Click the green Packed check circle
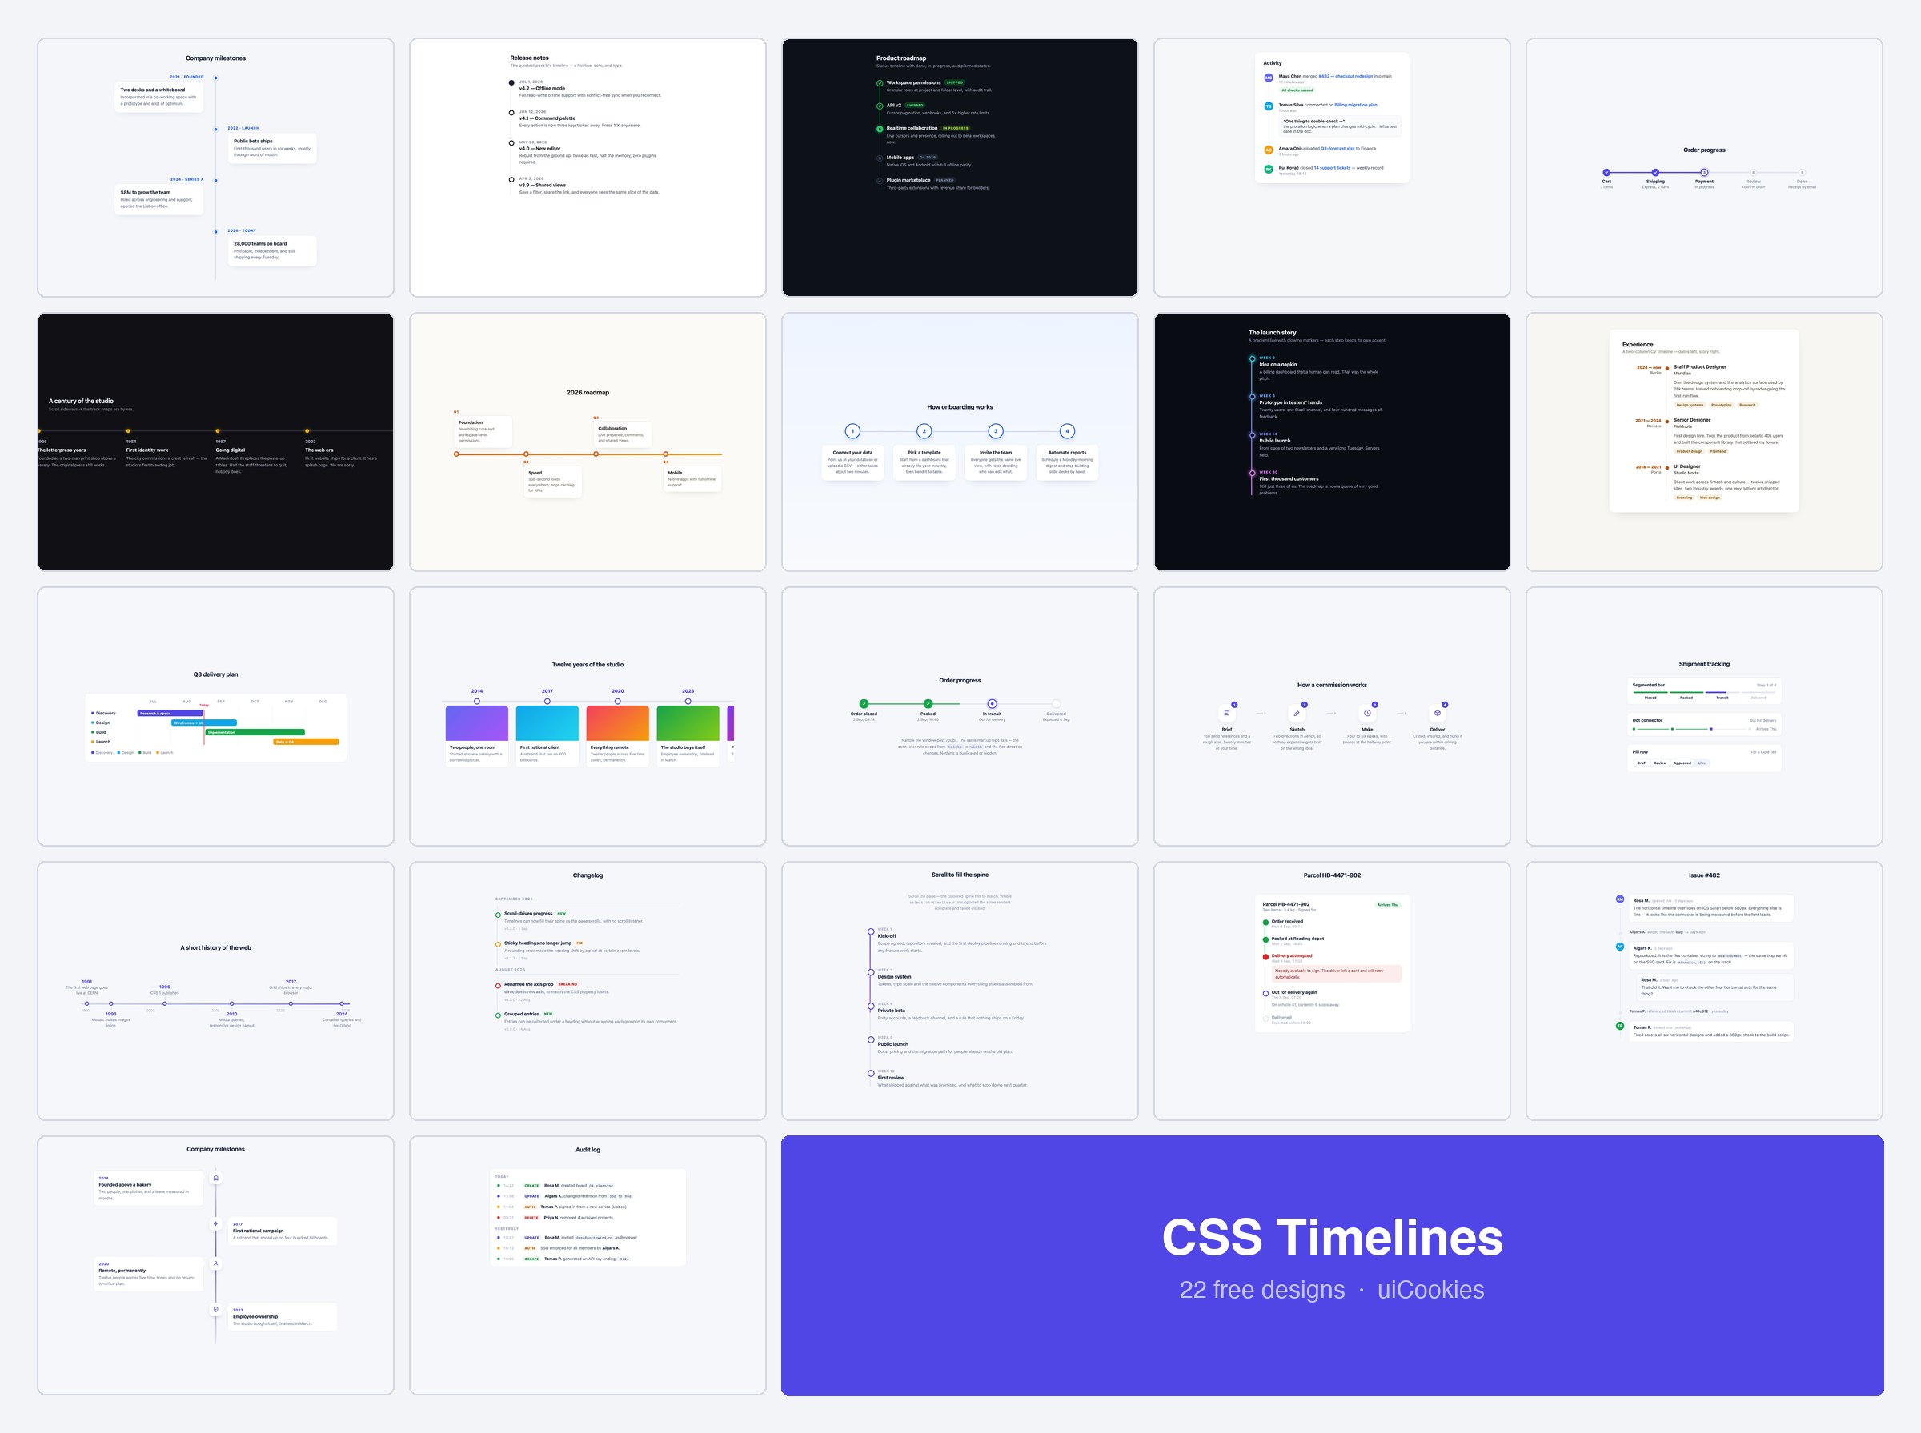The image size is (1921, 1433). [x=928, y=703]
